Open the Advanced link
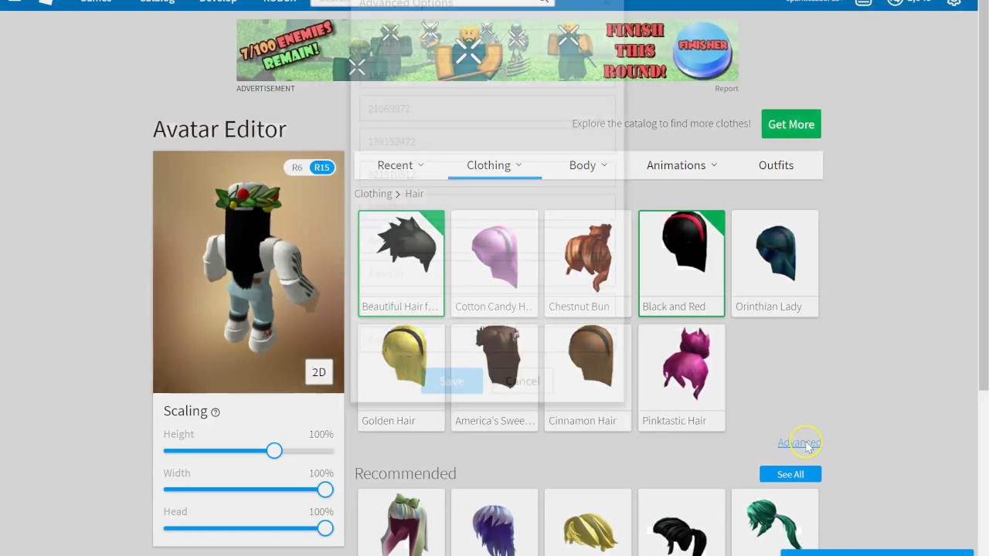The height and width of the screenshot is (556, 989). tap(799, 442)
